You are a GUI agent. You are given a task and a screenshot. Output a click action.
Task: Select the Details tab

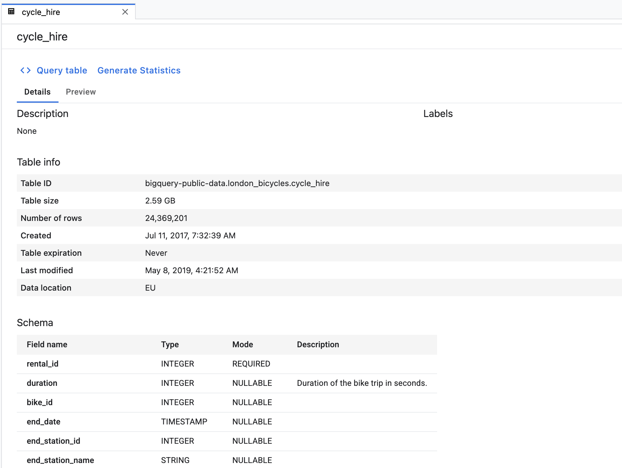pyautogui.click(x=37, y=92)
